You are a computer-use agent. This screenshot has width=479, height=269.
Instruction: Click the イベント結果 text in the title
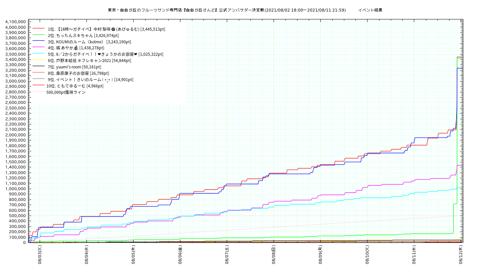370,10
